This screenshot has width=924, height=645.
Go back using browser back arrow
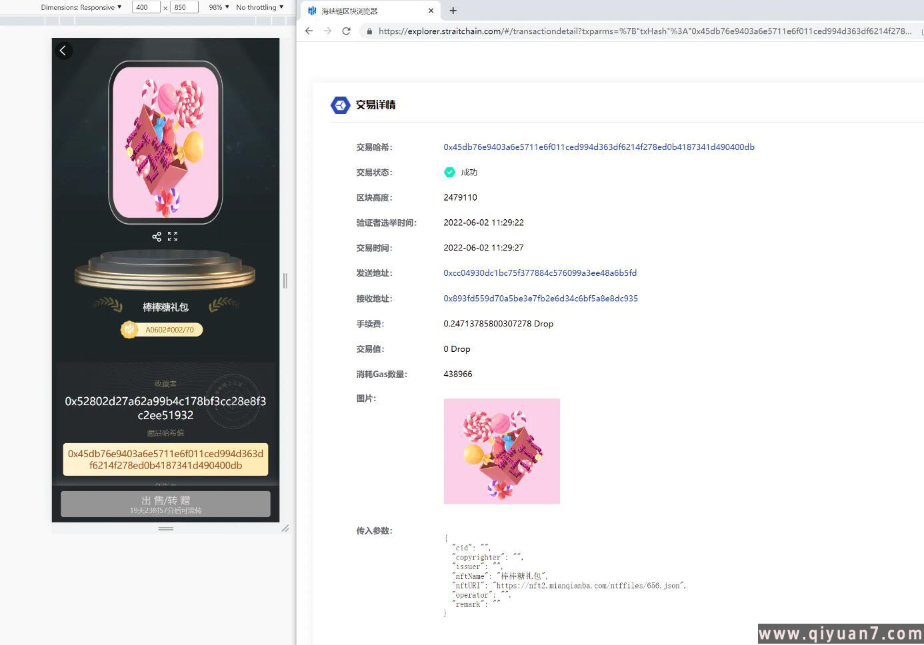pyautogui.click(x=309, y=31)
